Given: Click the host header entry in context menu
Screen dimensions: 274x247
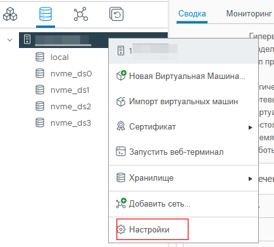Looking at the screenshot, I should (184, 51).
